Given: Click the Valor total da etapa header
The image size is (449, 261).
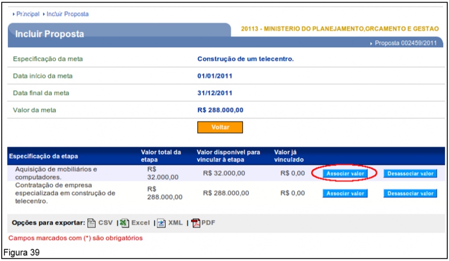Looking at the screenshot, I should coord(160,156).
